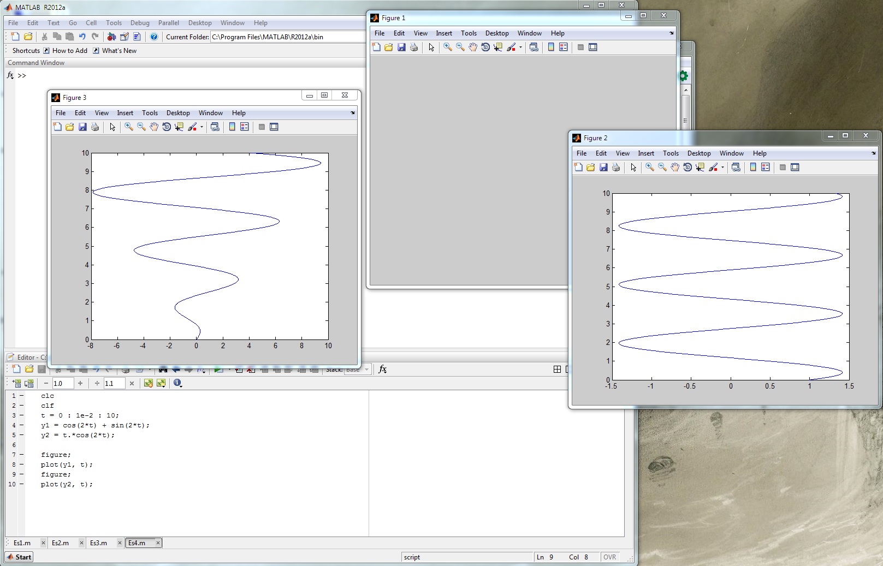Toggle Edit Plot arrow in Figure 3
This screenshot has height=566, width=883.
click(x=112, y=127)
